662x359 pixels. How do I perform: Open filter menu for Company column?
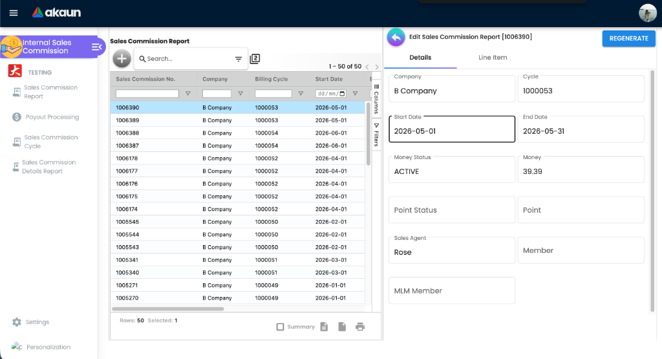[240, 93]
